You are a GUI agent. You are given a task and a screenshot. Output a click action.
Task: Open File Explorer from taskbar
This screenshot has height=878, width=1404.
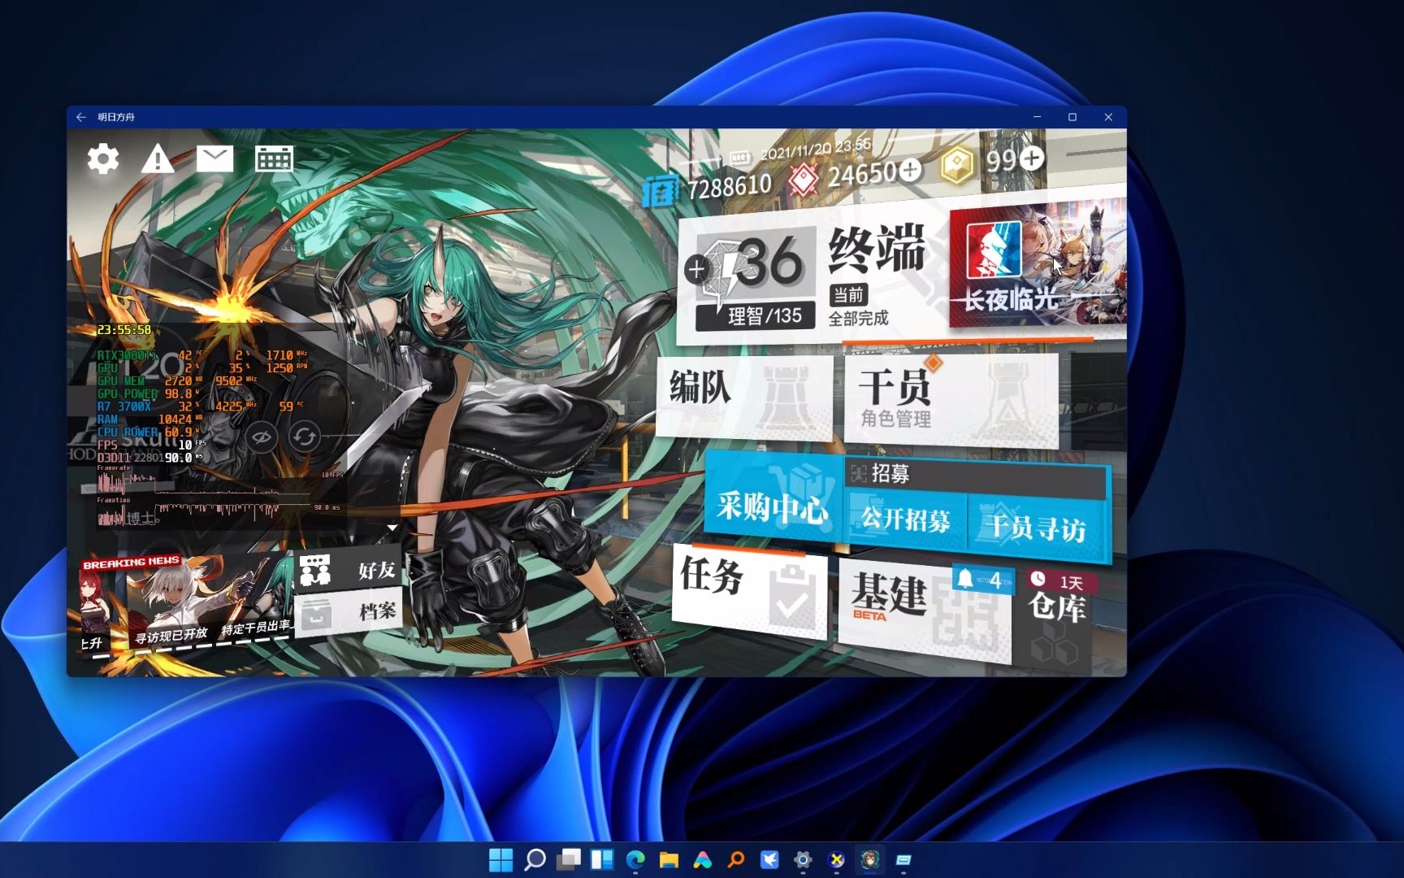(669, 859)
